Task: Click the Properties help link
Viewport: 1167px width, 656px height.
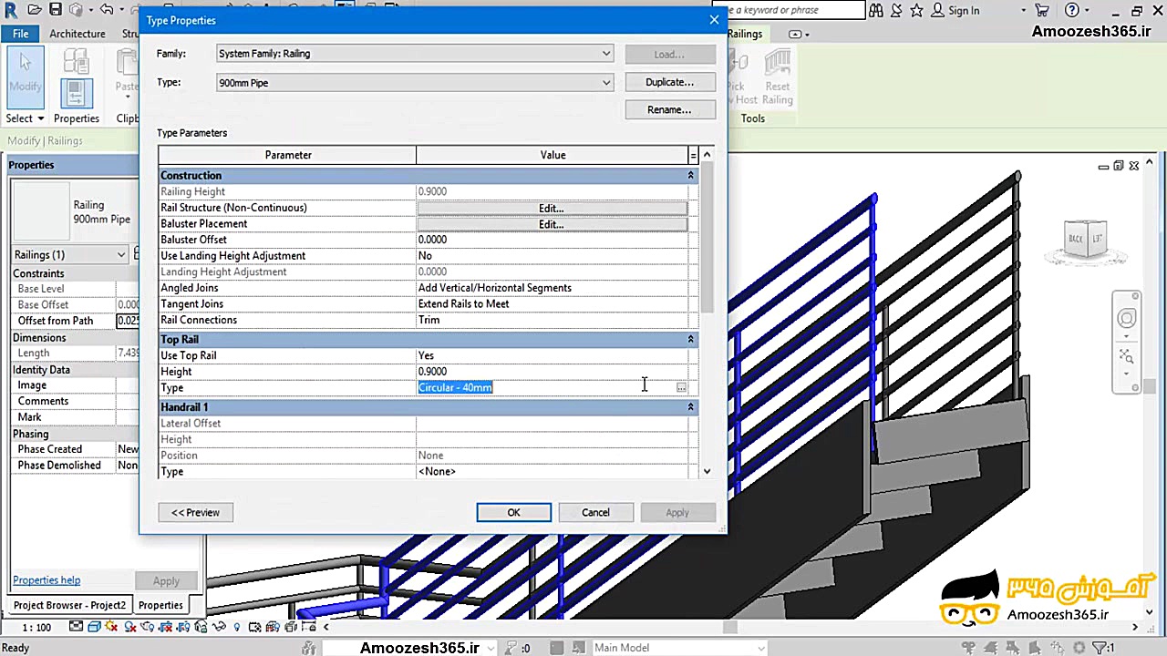Action: [x=46, y=580]
